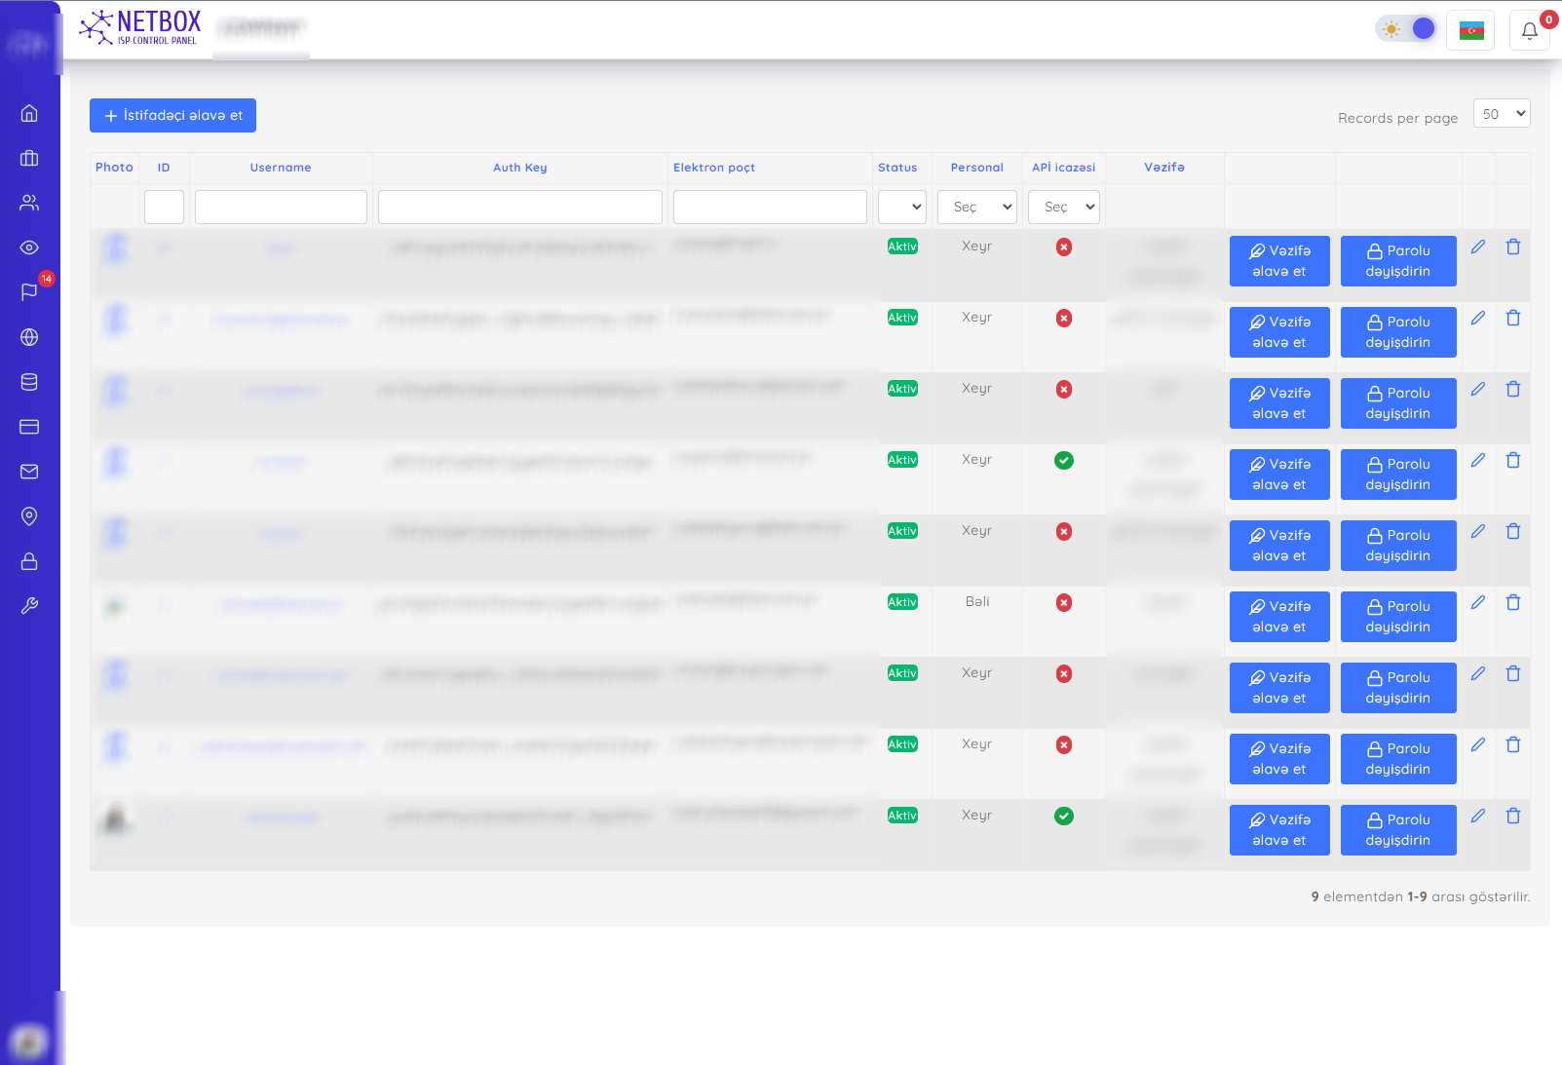Open the flag icon with 14 badge
Image resolution: width=1562 pixels, height=1065 pixels.
[x=29, y=292]
